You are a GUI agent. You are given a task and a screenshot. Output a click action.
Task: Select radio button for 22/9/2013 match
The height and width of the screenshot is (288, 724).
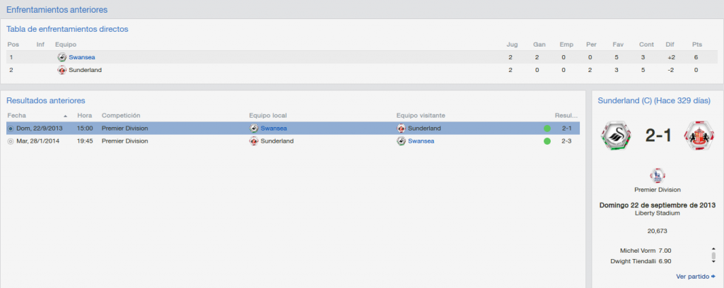tap(11, 128)
